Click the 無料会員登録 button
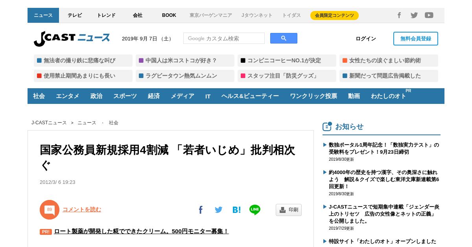 coord(416,38)
